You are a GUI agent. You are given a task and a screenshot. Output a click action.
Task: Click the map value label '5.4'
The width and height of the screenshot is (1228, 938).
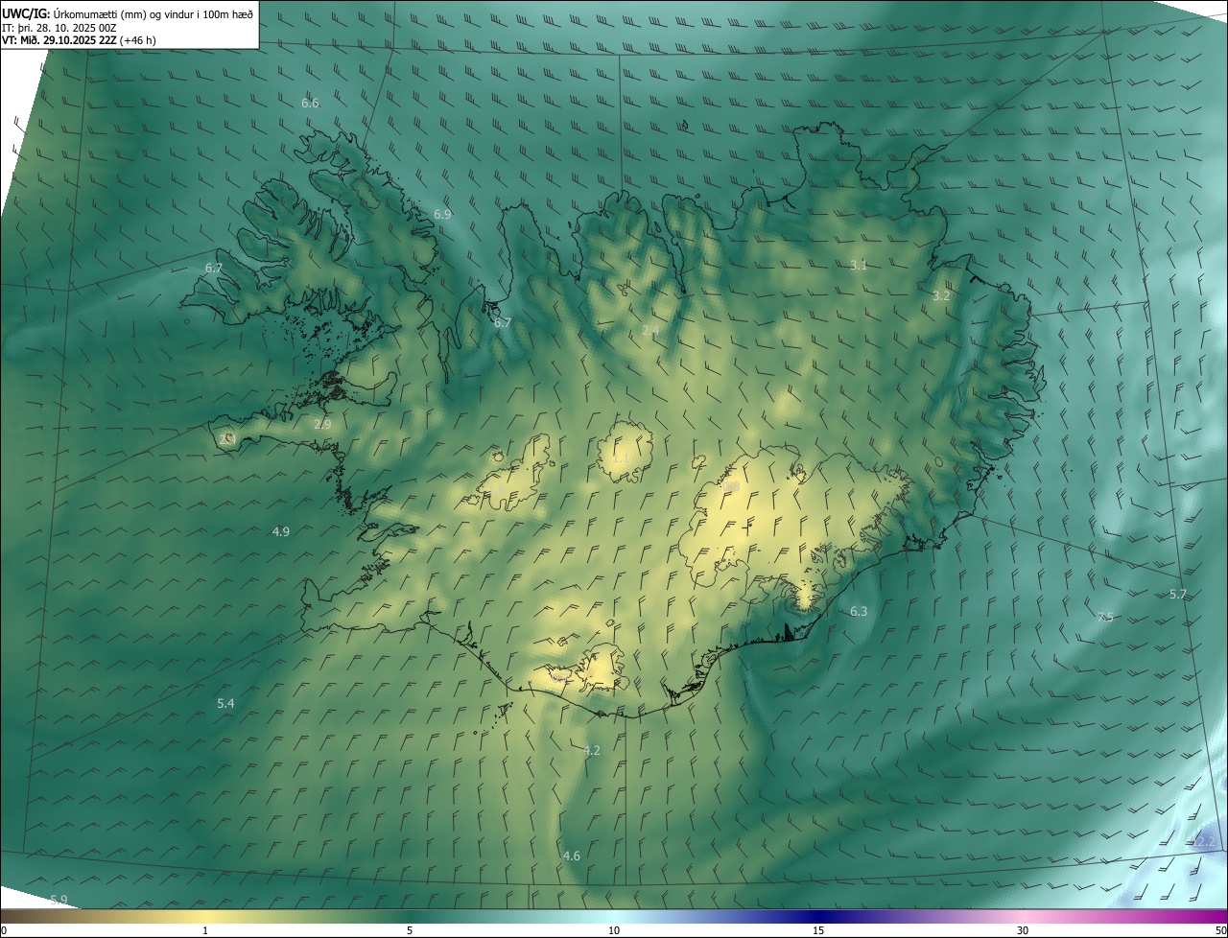coord(225,704)
